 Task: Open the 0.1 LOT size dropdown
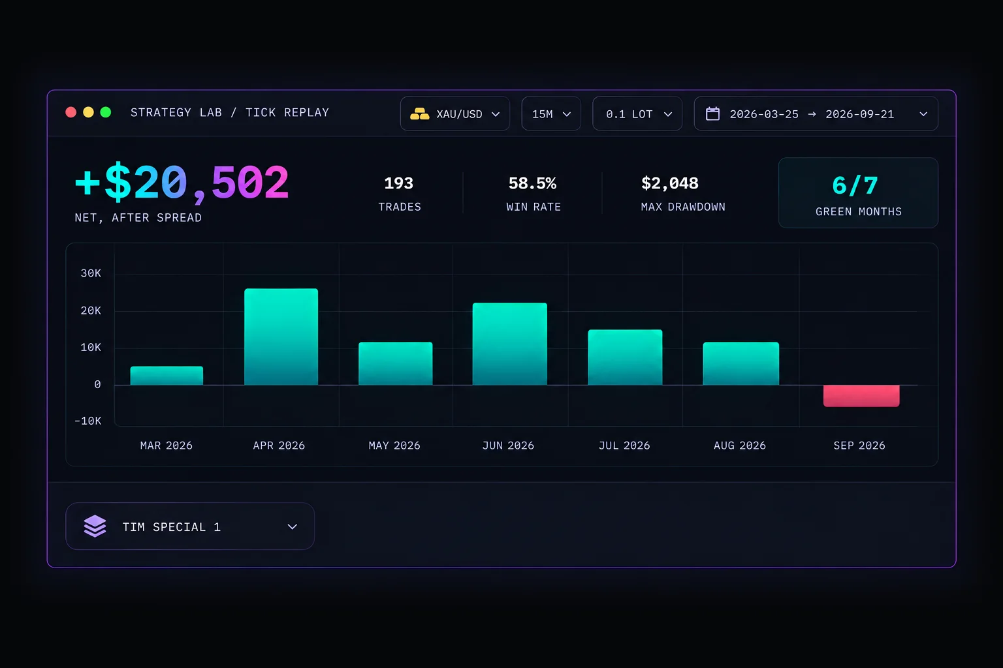(637, 114)
